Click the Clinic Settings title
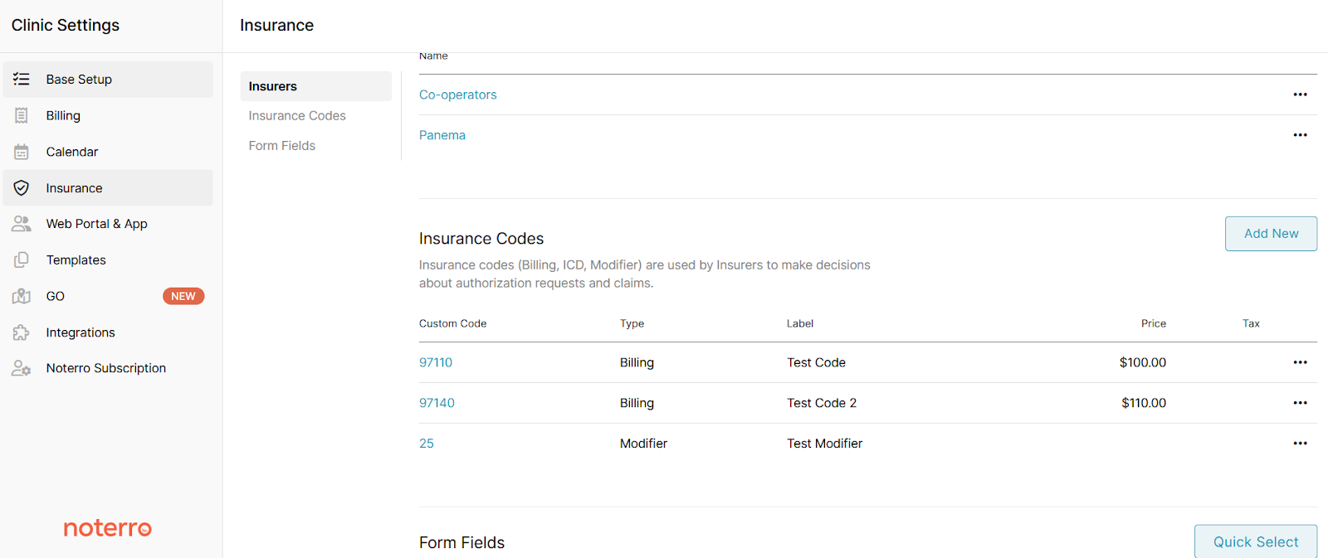The width and height of the screenshot is (1328, 558). click(66, 26)
